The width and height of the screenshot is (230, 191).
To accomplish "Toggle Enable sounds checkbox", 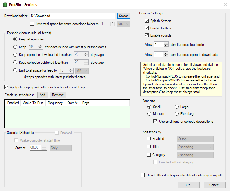I will [x=147, y=35].
